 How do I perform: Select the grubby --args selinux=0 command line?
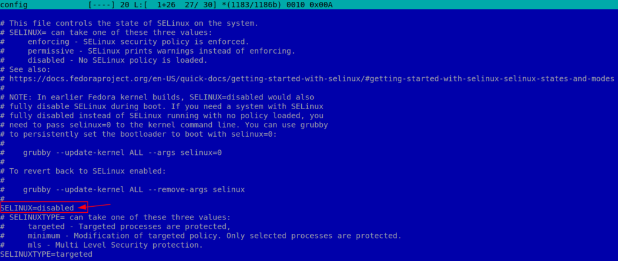coord(123,153)
